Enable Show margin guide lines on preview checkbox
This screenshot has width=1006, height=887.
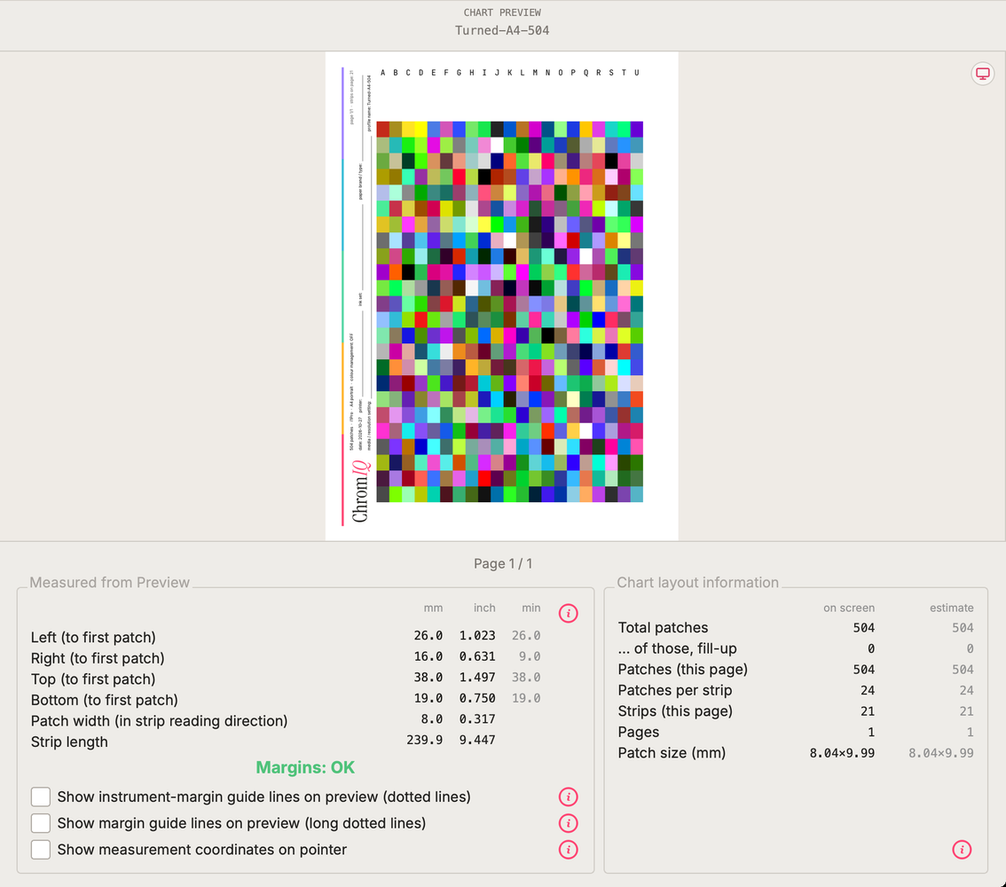click(x=41, y=823)
